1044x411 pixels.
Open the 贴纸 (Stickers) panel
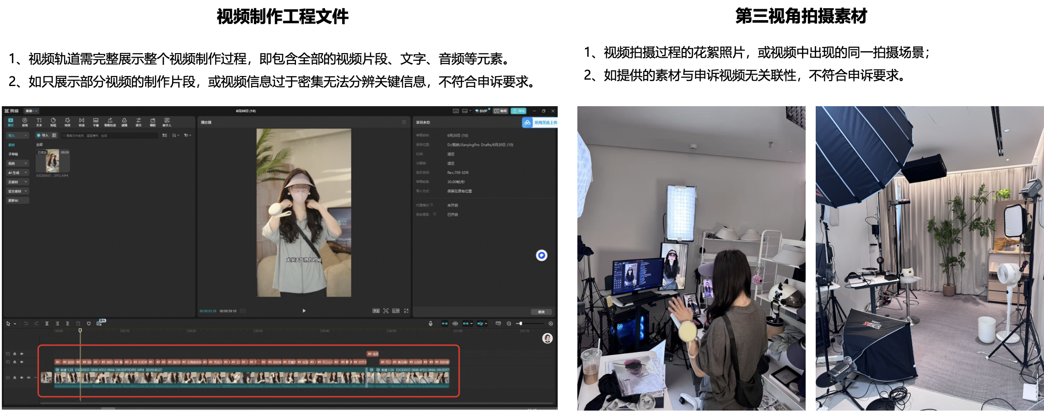point(53,122)
